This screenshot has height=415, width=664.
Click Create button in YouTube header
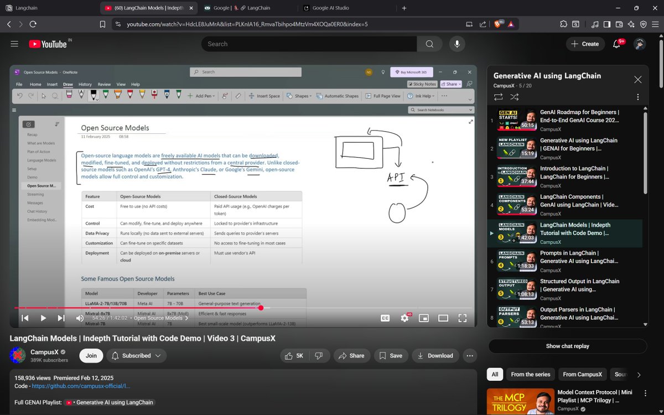pyautogui.click(x=585, y=44)
